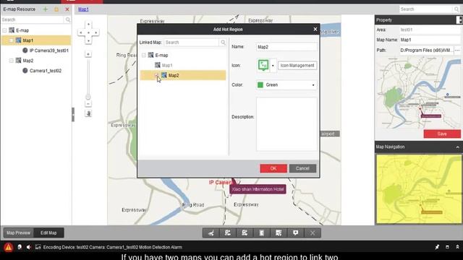Mute the alarm sound with the speaker icon
This screenshot has width=463, height=260.
click(29, 247)
